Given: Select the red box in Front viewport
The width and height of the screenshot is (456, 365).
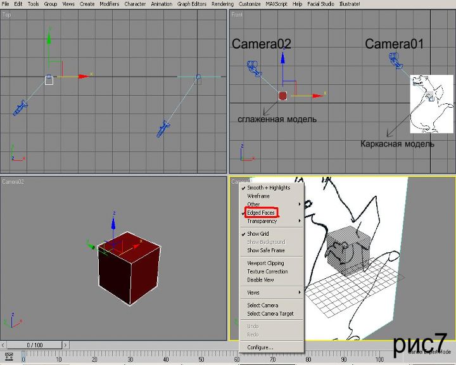Looking at the screenshot, I should [282, 96].
